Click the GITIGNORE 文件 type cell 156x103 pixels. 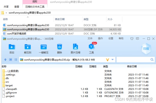pos(114,92)
